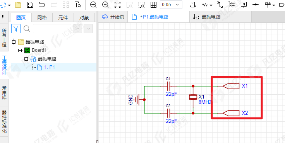
Task: Place component with chip icon
Action: 193,5
